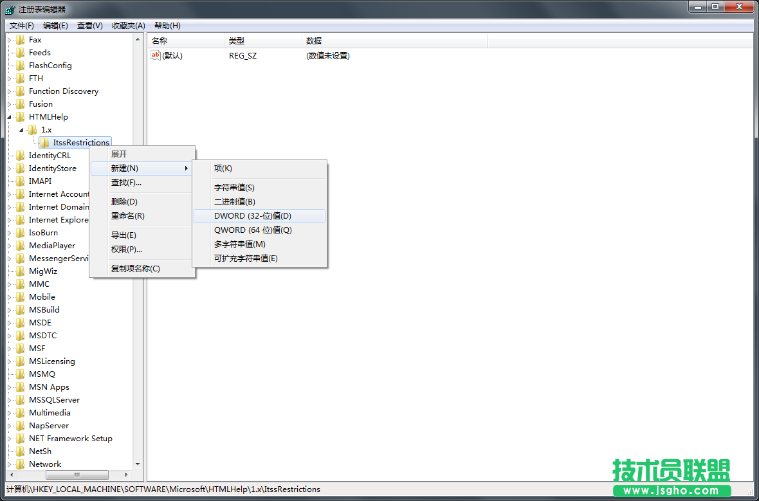
Task: Click the ab string icon next to (默认)
Action: [x=155, y=55]
